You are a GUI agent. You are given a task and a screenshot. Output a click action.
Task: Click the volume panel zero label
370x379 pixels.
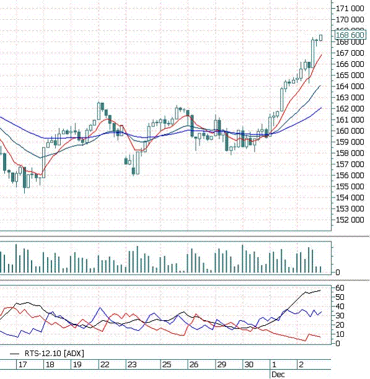click(338, 272)
